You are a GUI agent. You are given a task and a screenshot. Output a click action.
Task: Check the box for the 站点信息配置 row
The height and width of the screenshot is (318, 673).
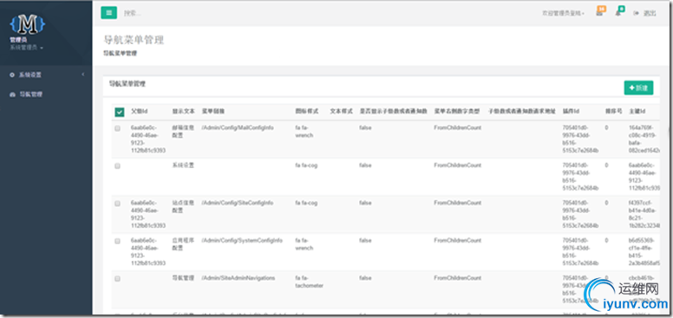tap(118, 204)
